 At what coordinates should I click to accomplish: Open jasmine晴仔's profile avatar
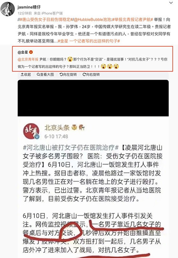tap(7, 9)
